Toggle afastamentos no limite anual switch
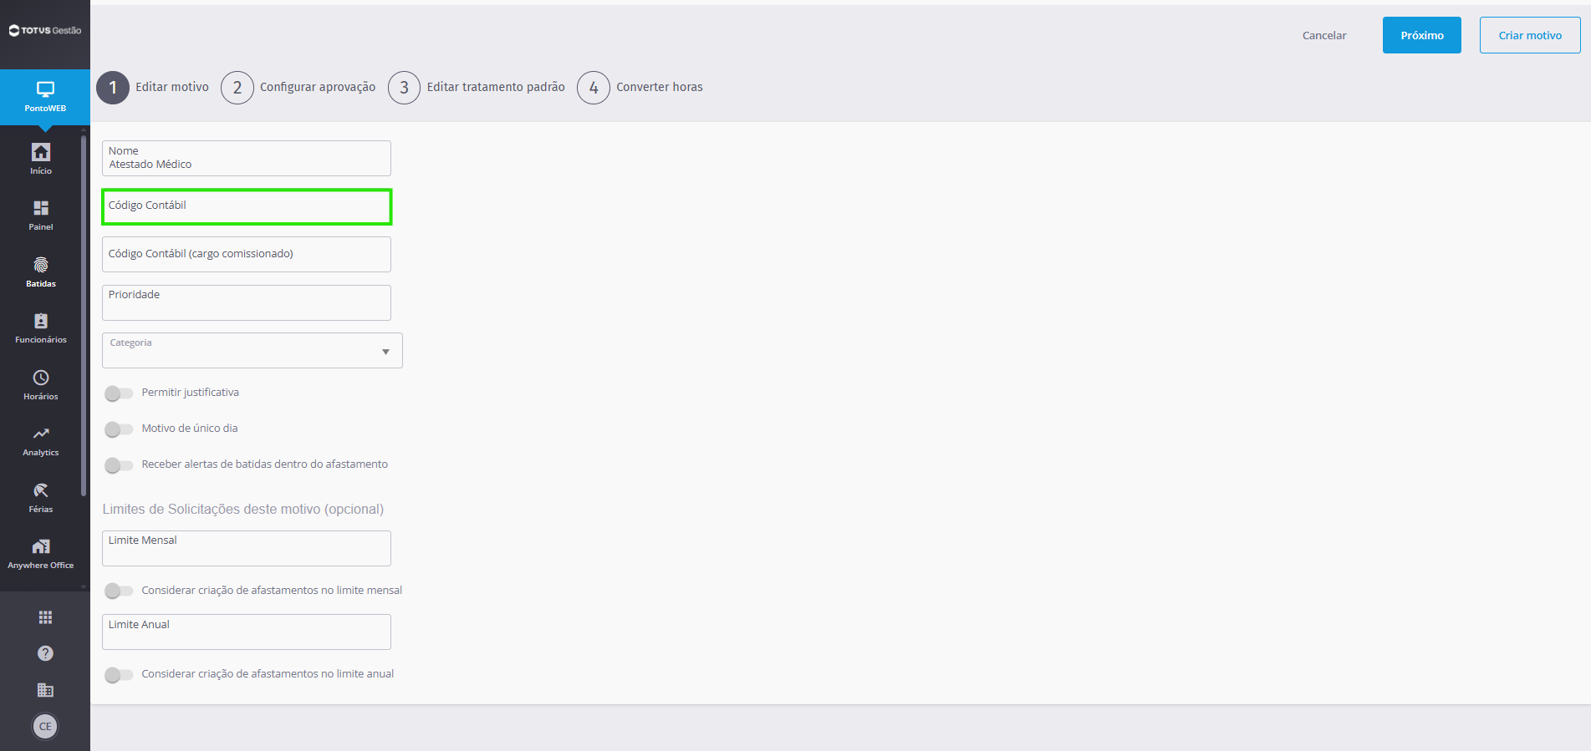This screenshot has height=751, width=1591. [x=119, y=674]
